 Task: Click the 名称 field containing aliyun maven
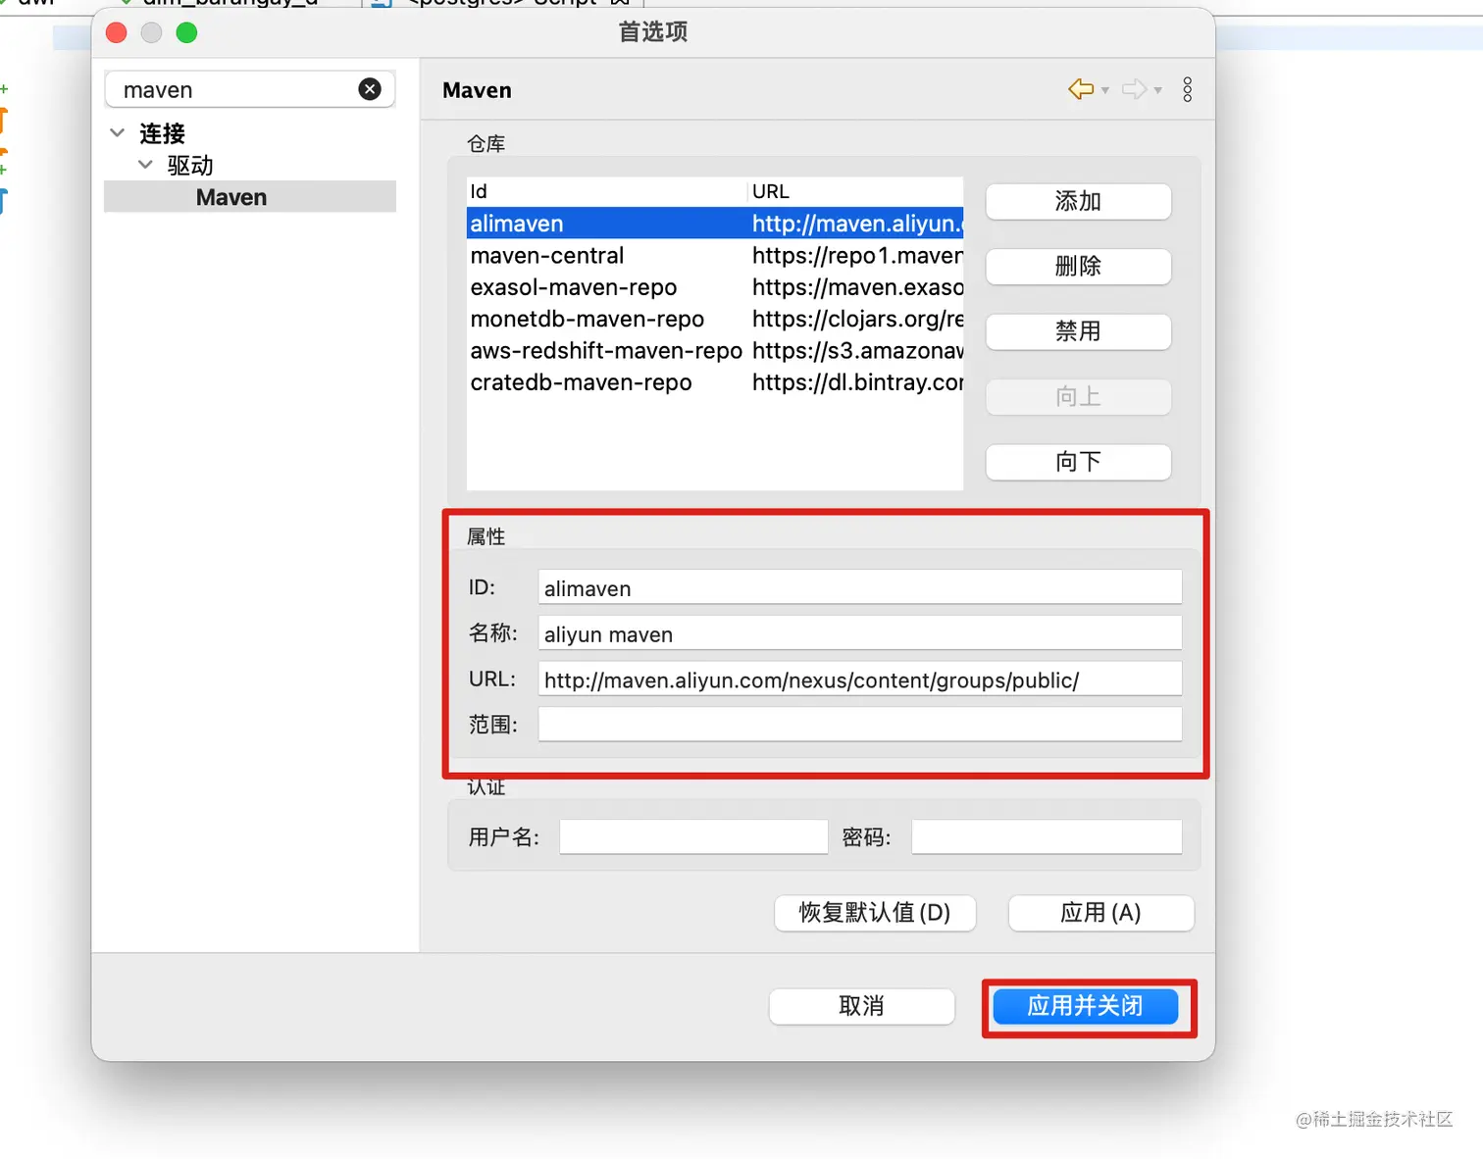click(860, 633)
